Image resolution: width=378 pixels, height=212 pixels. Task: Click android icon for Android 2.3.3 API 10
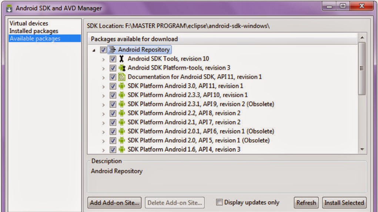click(122, 95)
